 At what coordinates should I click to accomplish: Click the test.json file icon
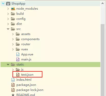pos(18,75)
